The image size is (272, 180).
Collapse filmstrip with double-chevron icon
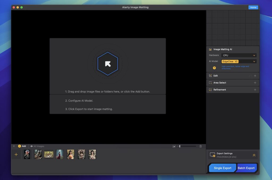14,146
